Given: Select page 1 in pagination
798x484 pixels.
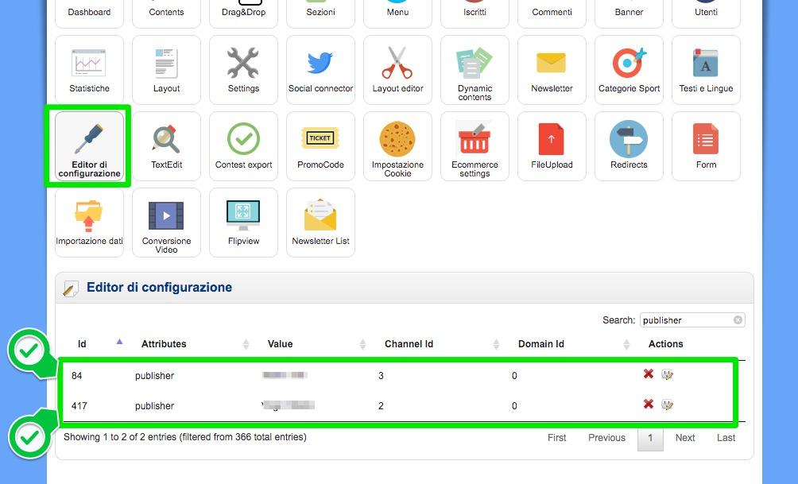Looking at the screenshot, I should click(x=649, y=438).
